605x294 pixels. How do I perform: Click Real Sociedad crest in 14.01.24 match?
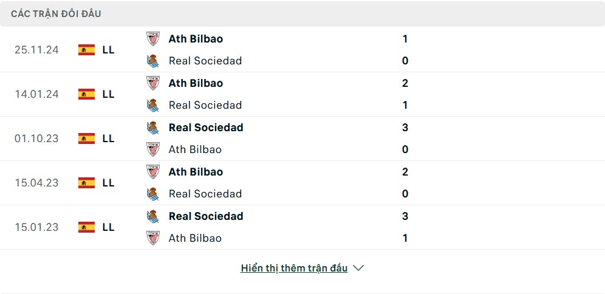pyautogui.click(x=153, y=105)
